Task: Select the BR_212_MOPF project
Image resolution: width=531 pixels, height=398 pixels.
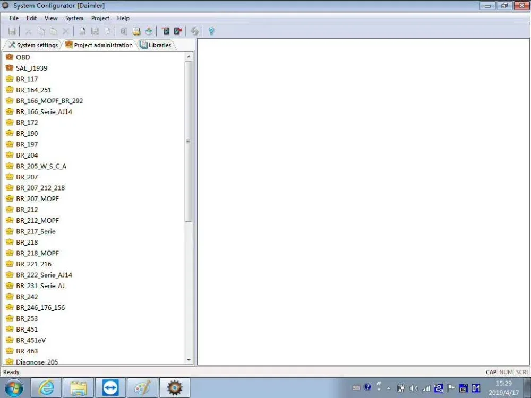Action: point(37,220)
